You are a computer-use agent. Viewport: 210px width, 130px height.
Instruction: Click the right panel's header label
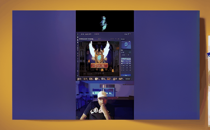click(x=123, y=39)
